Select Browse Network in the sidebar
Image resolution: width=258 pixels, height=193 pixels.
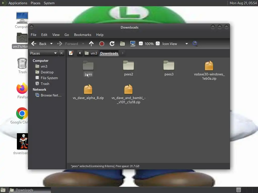(49, 95)
